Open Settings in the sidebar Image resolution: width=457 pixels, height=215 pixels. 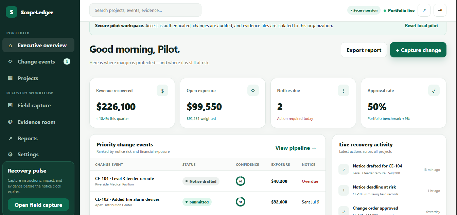(x=38, y=154)
